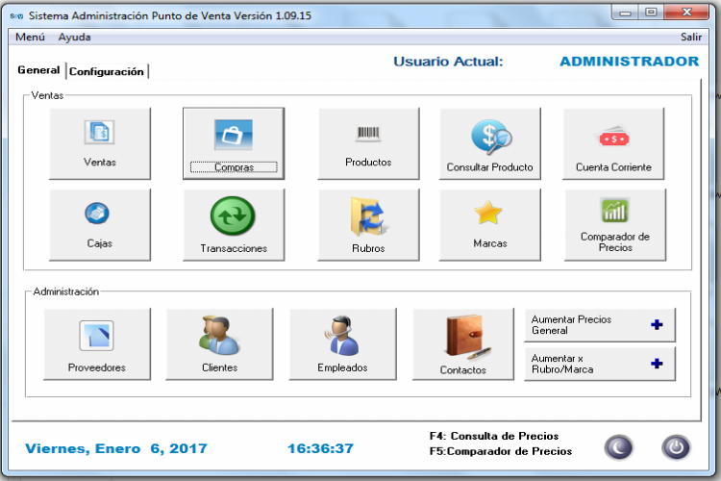721x481 pixels.
Task: Open the Ventas module icon
Action: coord(99,133)
